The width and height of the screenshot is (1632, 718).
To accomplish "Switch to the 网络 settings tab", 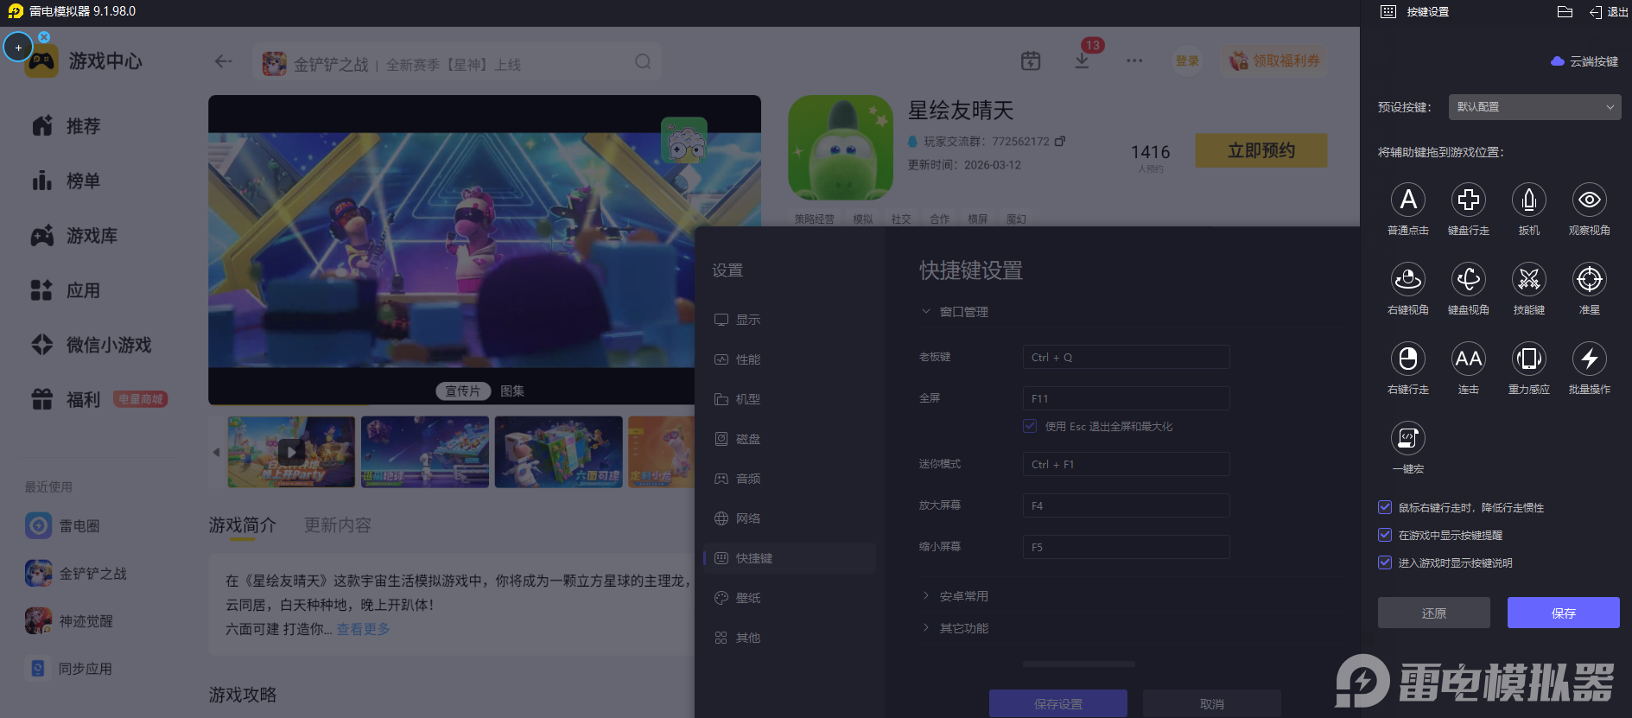I will tap(747, 518).
